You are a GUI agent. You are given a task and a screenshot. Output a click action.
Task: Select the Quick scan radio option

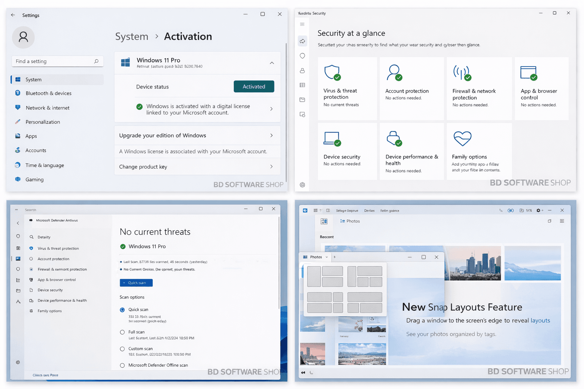pyautogui.click(x=122, y=310)
